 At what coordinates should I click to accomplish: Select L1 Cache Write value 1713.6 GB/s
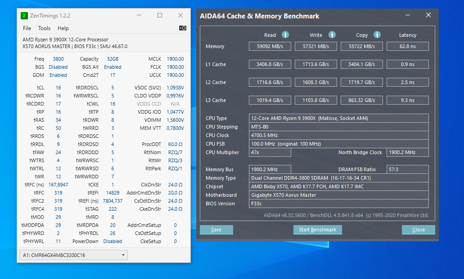pyautogui.click(x=316, y=64)
